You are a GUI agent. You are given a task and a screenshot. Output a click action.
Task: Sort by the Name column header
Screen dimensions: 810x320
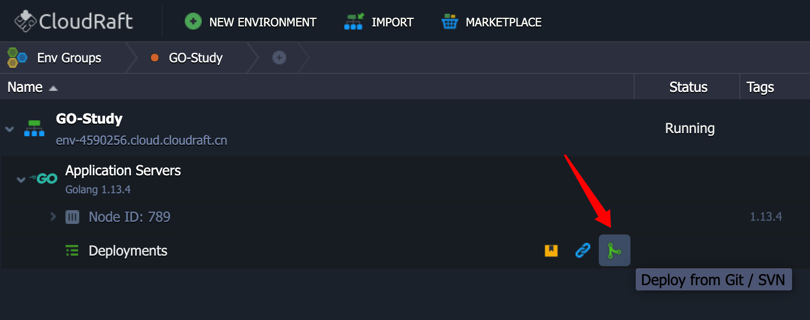click(25, 87)
